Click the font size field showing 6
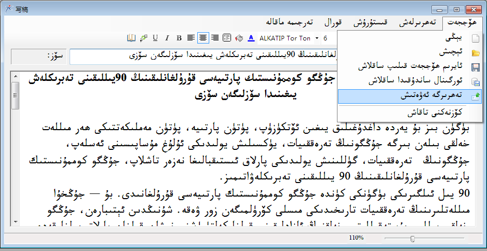Viewport: 487px width, 251px height. (x=326, y=38)
